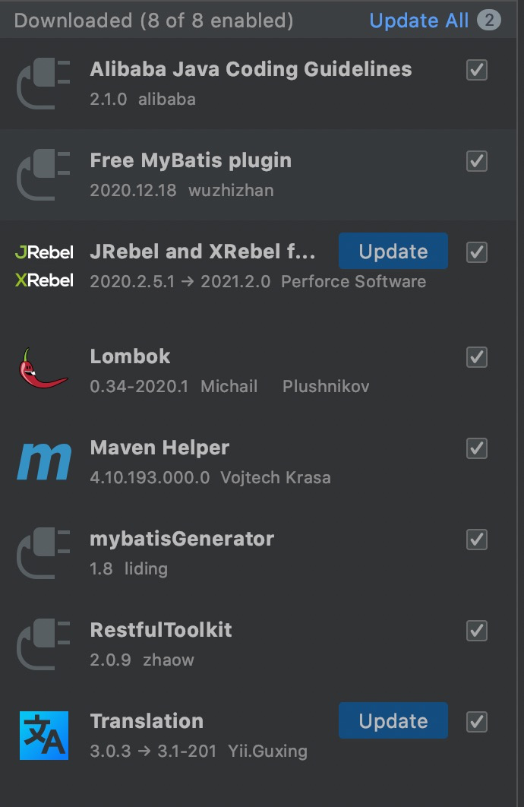The image size is (524, 807).
Task: Select the Lombok chili pepper icon
Action: click(x=44, y=369)
